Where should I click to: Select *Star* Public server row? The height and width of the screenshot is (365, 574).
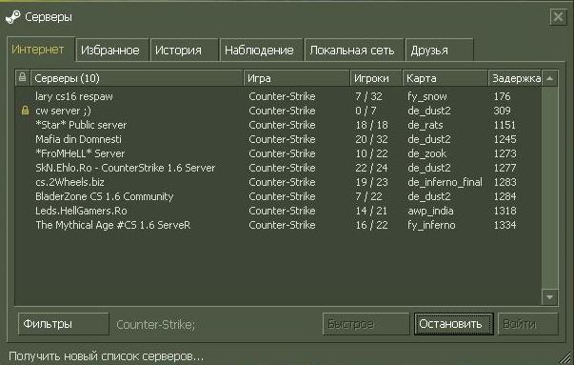pos(278,125)
